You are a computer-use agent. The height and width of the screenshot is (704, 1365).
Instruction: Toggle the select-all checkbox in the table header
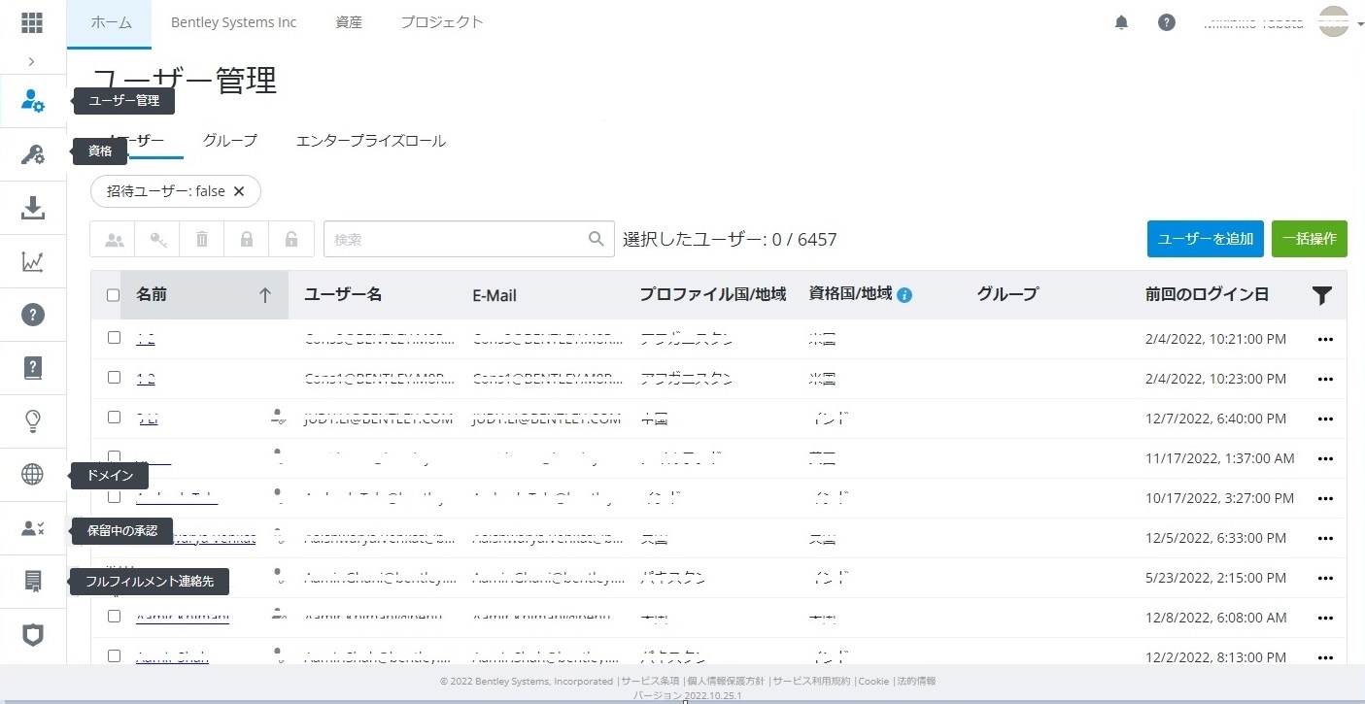[113, 295]
